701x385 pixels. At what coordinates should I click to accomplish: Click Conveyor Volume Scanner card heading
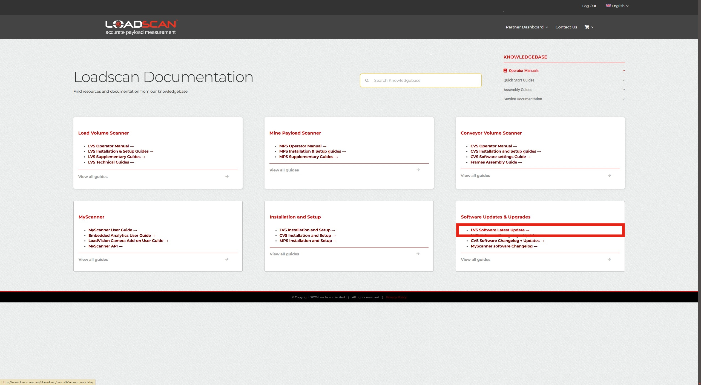491,133
